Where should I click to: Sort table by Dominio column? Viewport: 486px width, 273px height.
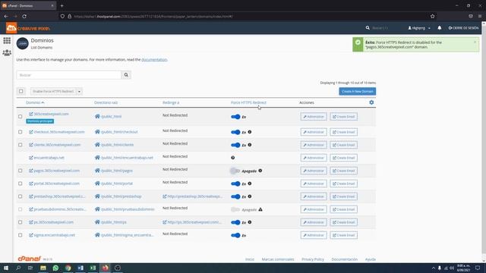tap(35, 102)
